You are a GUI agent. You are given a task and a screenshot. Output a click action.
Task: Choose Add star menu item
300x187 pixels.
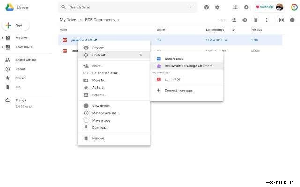point(114,87)
